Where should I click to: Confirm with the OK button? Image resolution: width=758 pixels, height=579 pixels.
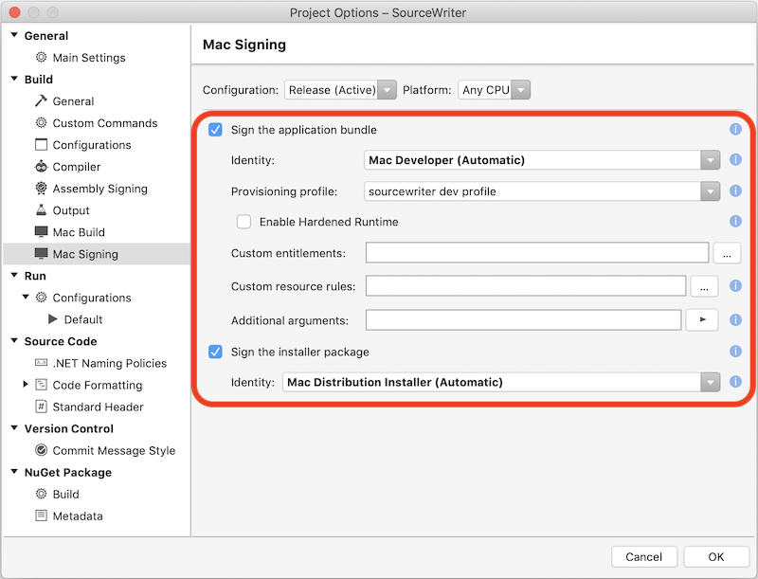click(x=716, y=557)
